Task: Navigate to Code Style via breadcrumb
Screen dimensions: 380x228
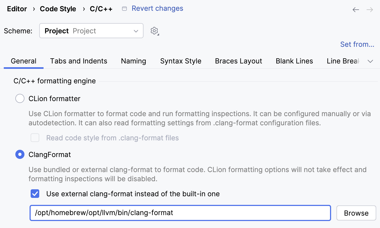Action: click(58, 9)
